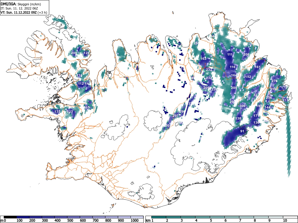Click the visibility value '135' on Snæfellsnes peninsula
The height and width of the screenshot is (223, 298).
(x=57, y=111)
